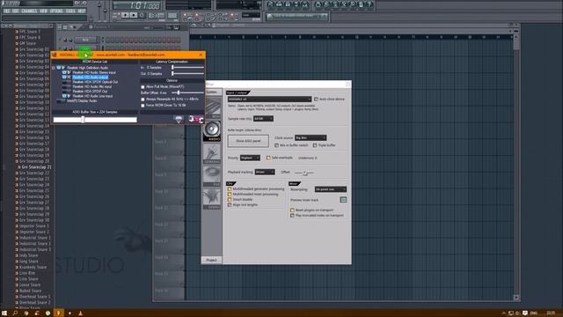This screenshot has height=317, width=563.
Task: Open the HELP menu
Action: click(82, 11)
